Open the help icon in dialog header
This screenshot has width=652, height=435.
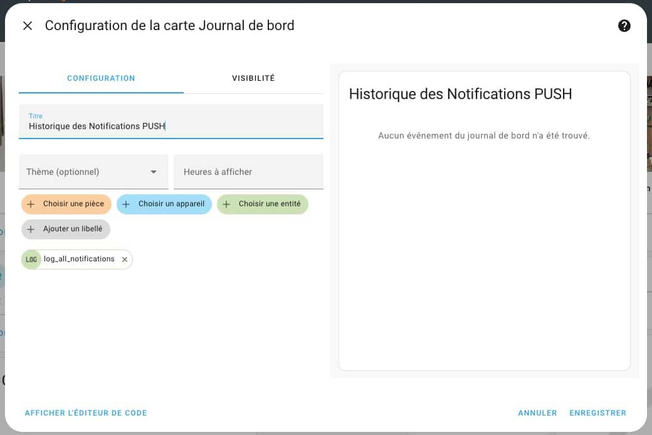624,26
